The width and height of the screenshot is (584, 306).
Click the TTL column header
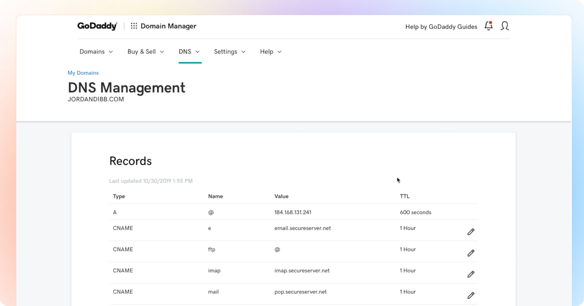[405, 196]
